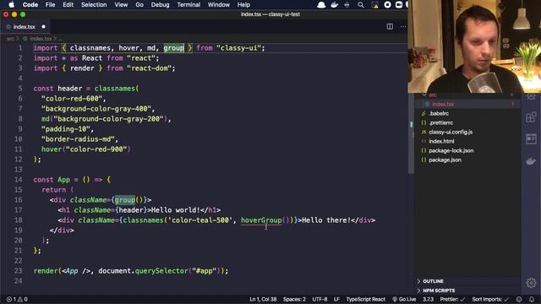
Task: Click the feedback smiley in status bar
Action: pyautogui.click(x=519, y=299)
